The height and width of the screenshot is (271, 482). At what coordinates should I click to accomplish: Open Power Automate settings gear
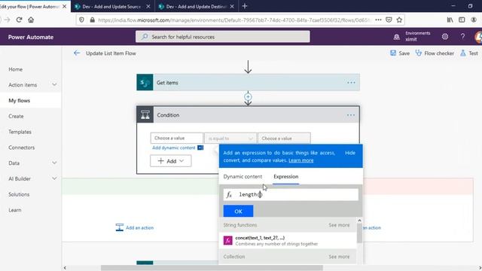tap(445, 37)
